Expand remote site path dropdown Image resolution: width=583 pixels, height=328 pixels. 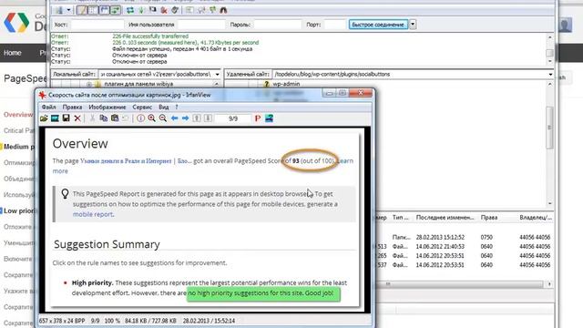coord(550,75)
